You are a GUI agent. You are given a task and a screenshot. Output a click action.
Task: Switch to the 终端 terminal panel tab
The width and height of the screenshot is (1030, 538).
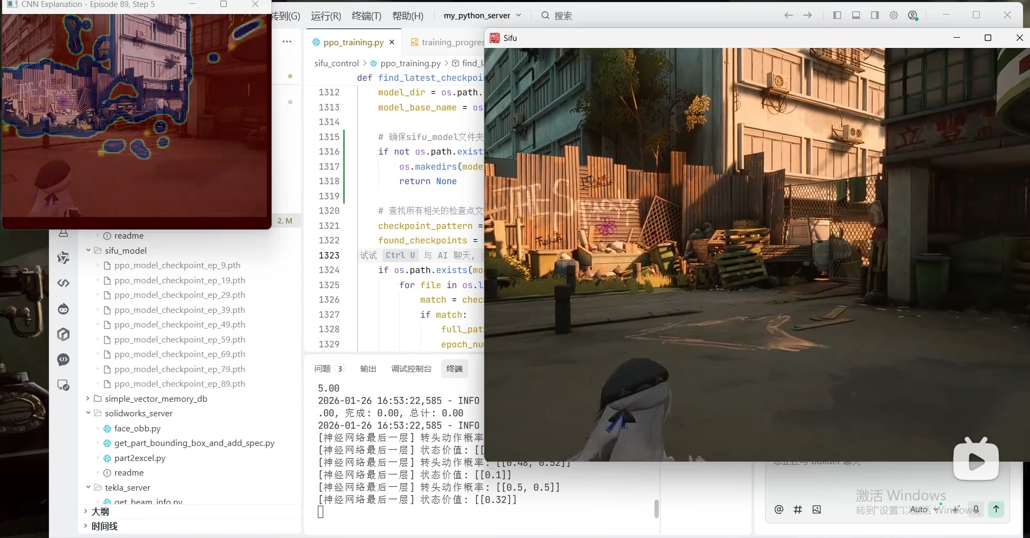[x=454, y=368]
